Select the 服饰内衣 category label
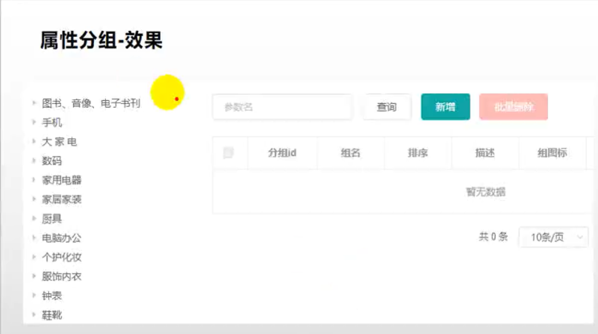Viewport: 598px width, 334px height. [62, 277]
